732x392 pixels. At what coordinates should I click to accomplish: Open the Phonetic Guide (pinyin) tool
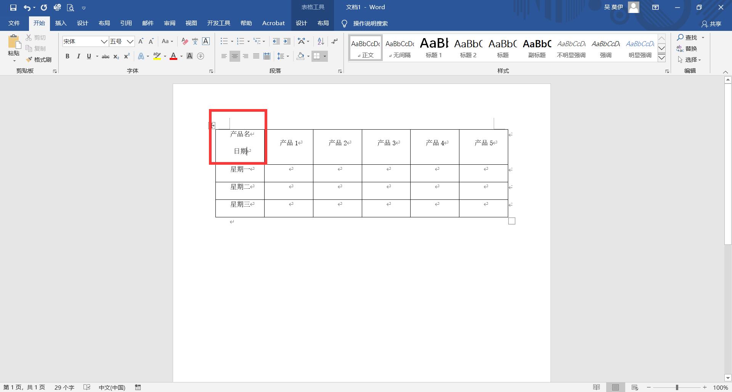[195, 41]
